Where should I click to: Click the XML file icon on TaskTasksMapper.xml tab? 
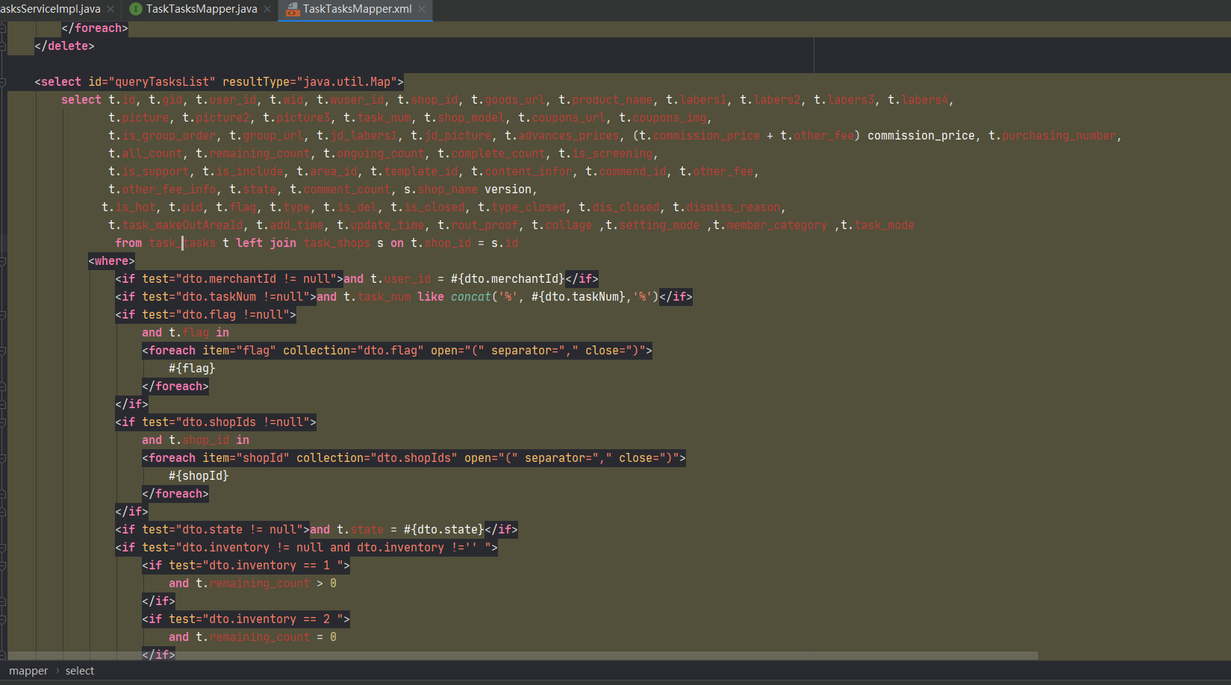(x=293, y=9)
